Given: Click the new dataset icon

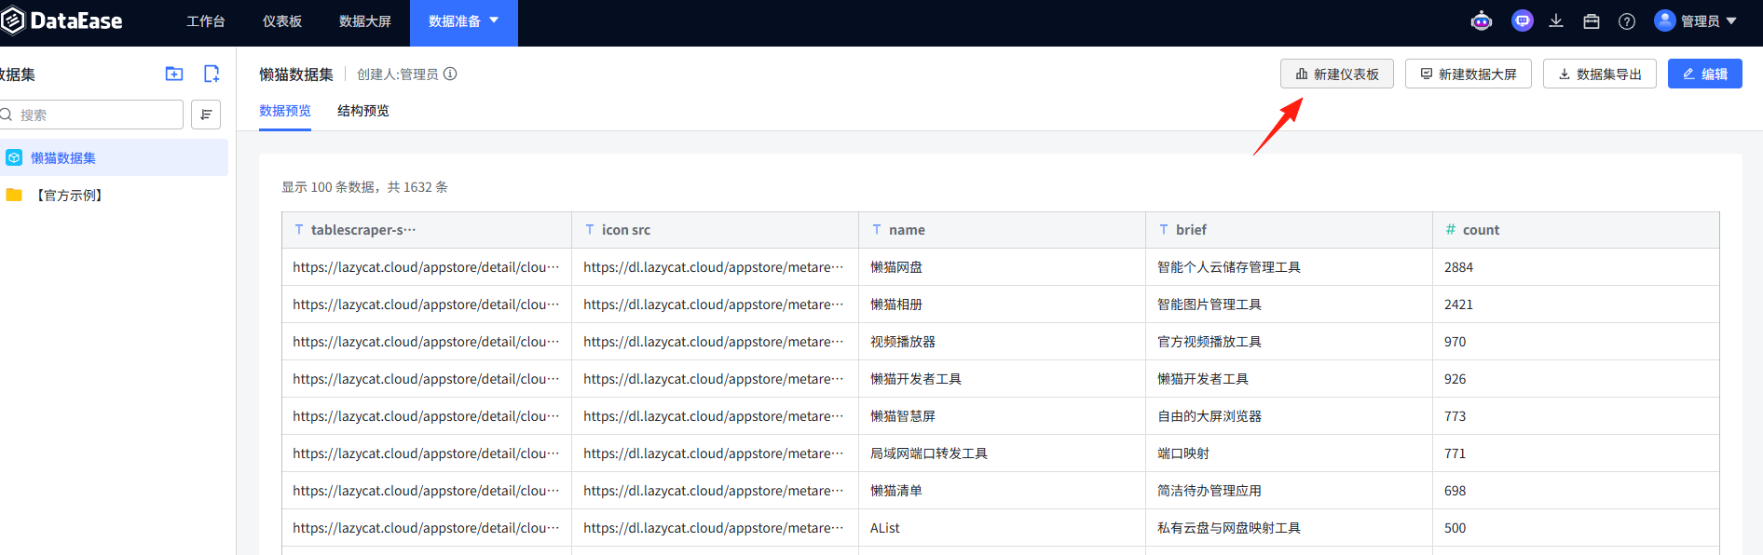Looking at the screenshot, I should pyautogui.click(x=212, y=74).
